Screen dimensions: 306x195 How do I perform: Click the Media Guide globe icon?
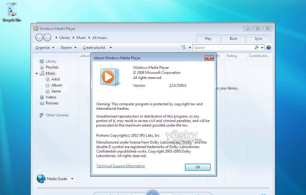(x=41, y=179)
